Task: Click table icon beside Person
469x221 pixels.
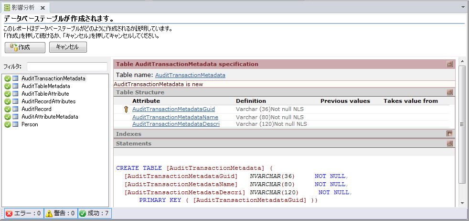Action: tap(15, 124)
